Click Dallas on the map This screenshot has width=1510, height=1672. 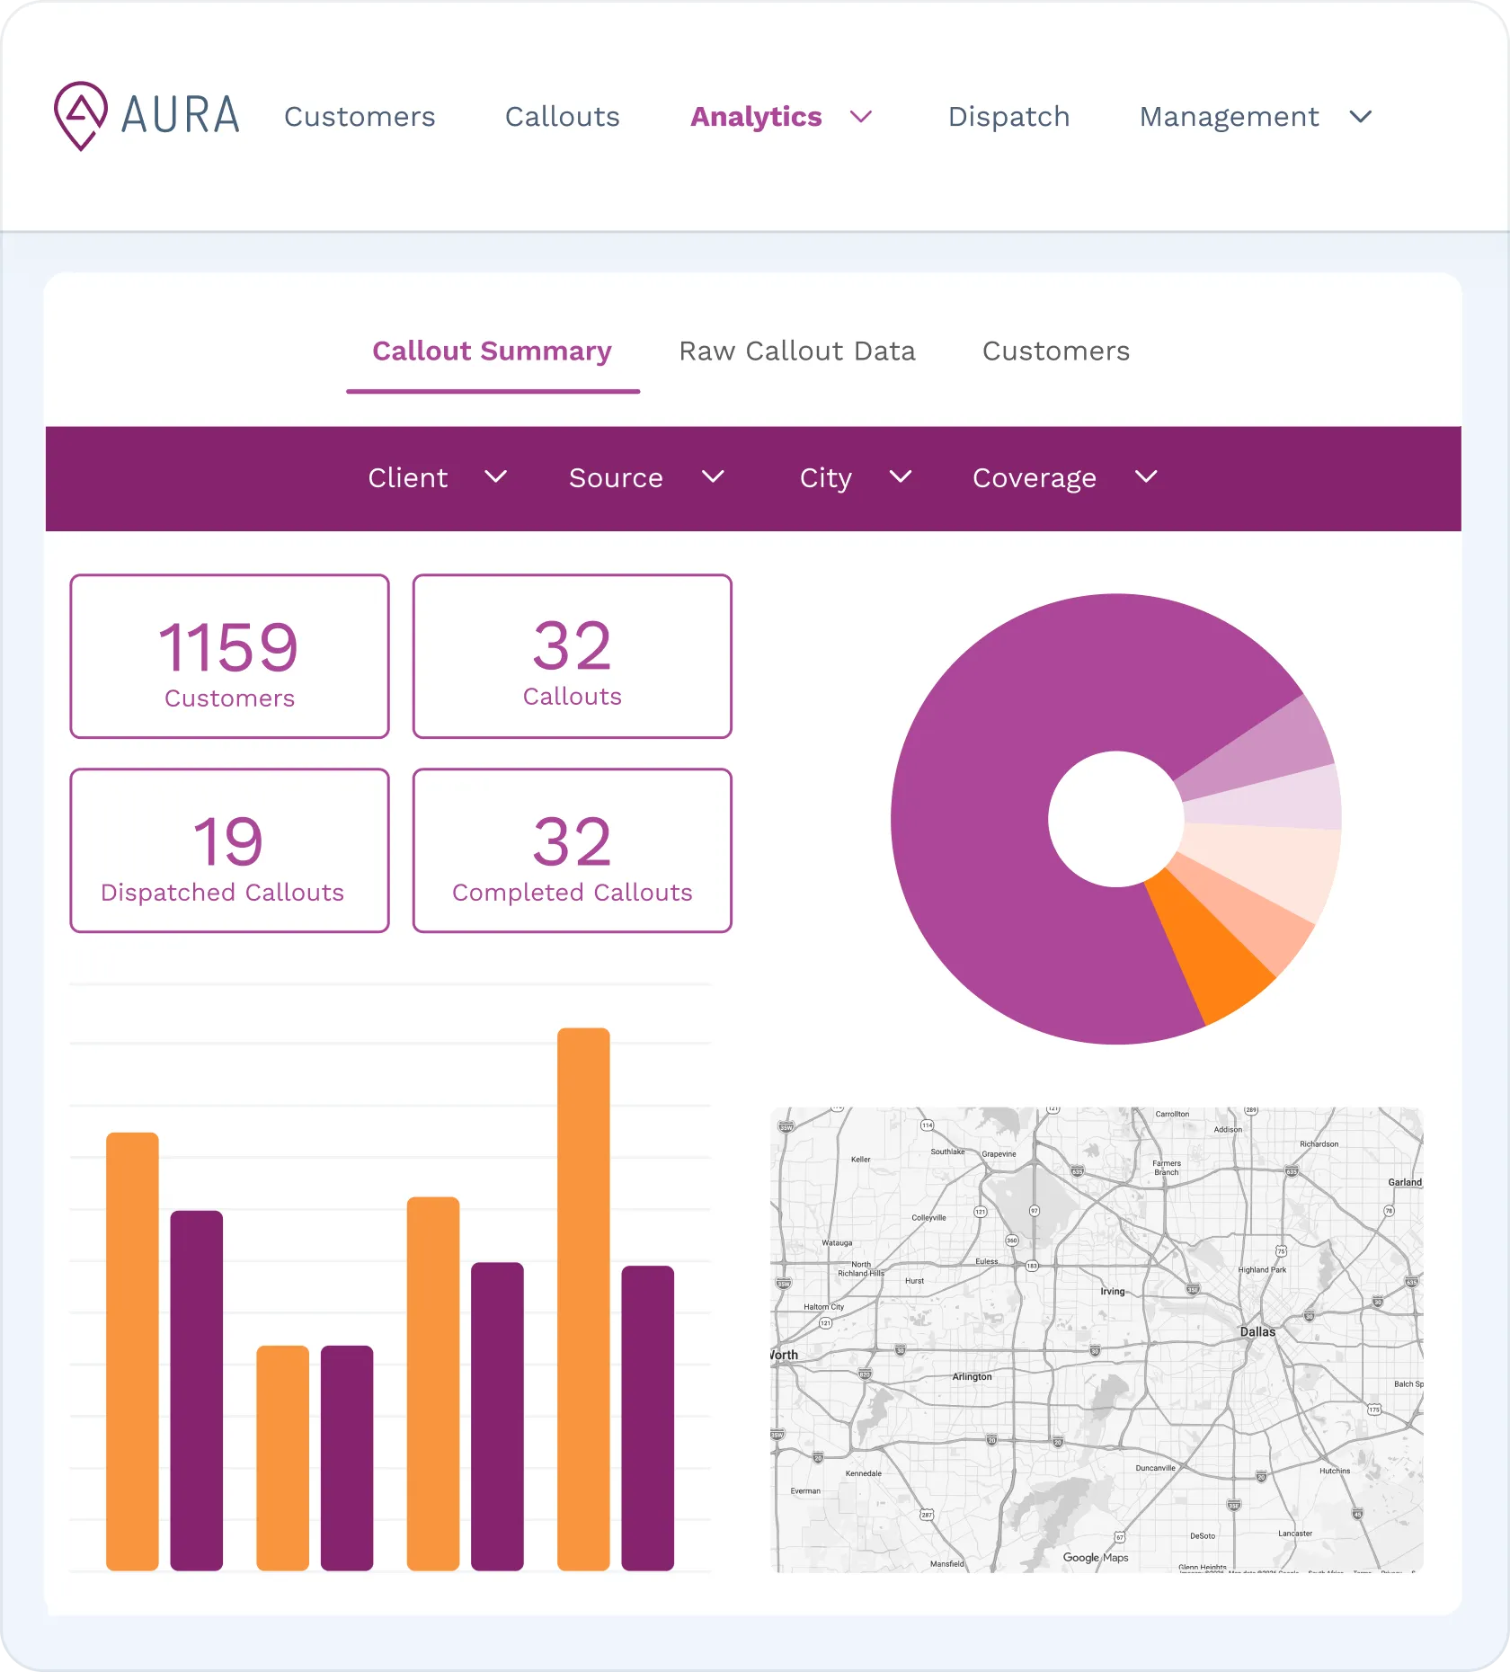click(1257, 1332)
